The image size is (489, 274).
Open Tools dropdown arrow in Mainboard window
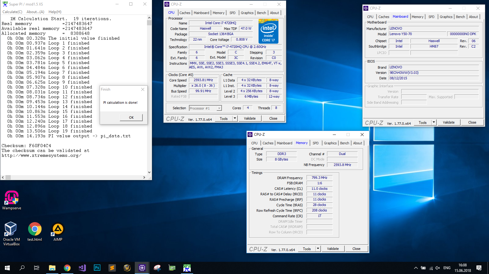tap(434, 122)
